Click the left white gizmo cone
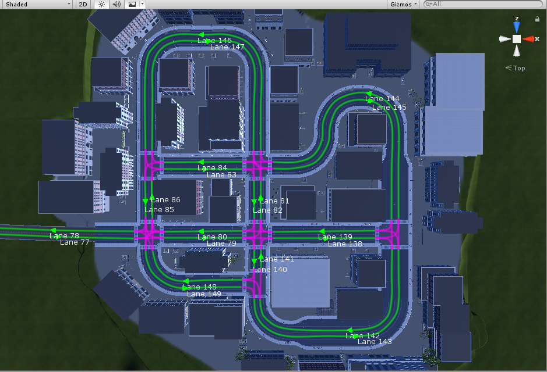This screenshot has width=547, height=372. (x=504, y=39)
